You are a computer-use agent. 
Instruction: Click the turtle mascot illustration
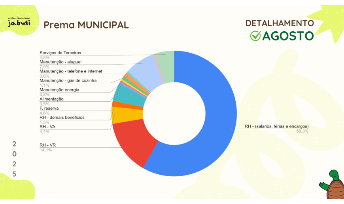[x=333, y=185]
